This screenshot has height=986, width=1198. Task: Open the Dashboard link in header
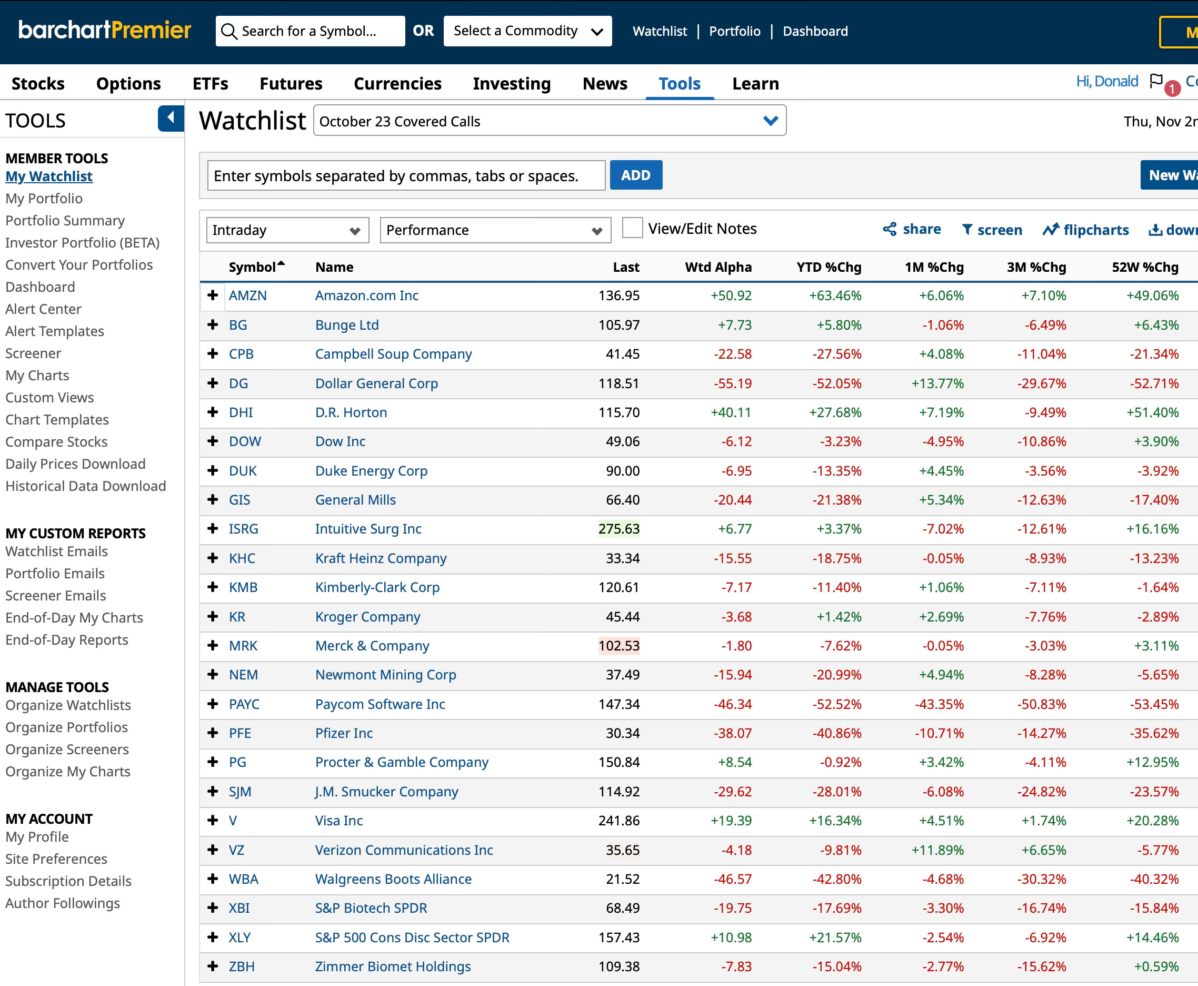(815, 31)
